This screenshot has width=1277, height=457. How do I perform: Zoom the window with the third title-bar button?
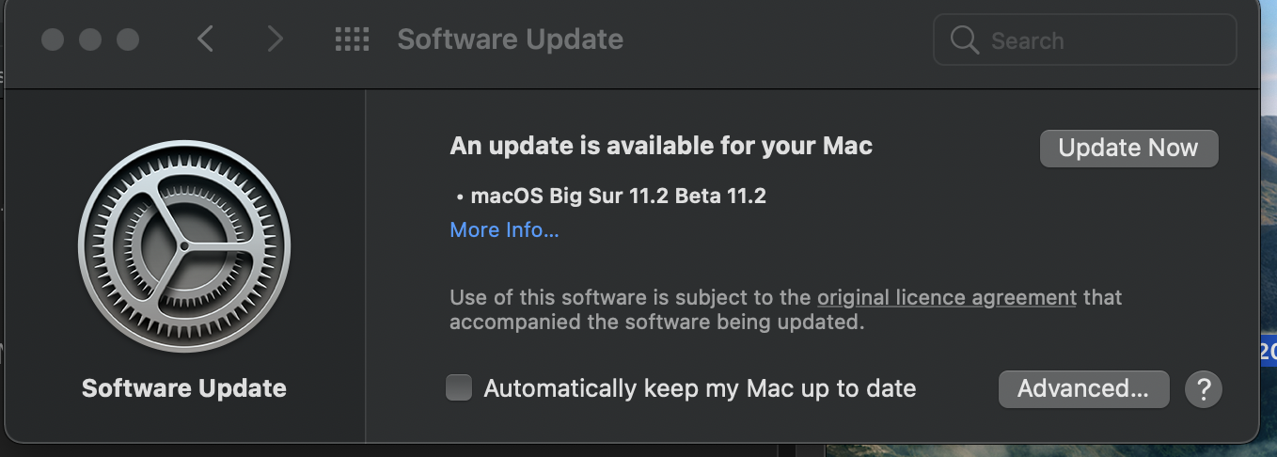[x=127, y=39]
